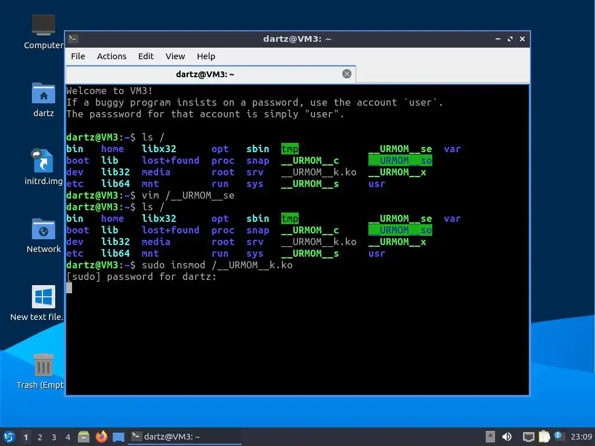Click the 23:09 clock
Screen dimensions: 595x446
(581, 437)
